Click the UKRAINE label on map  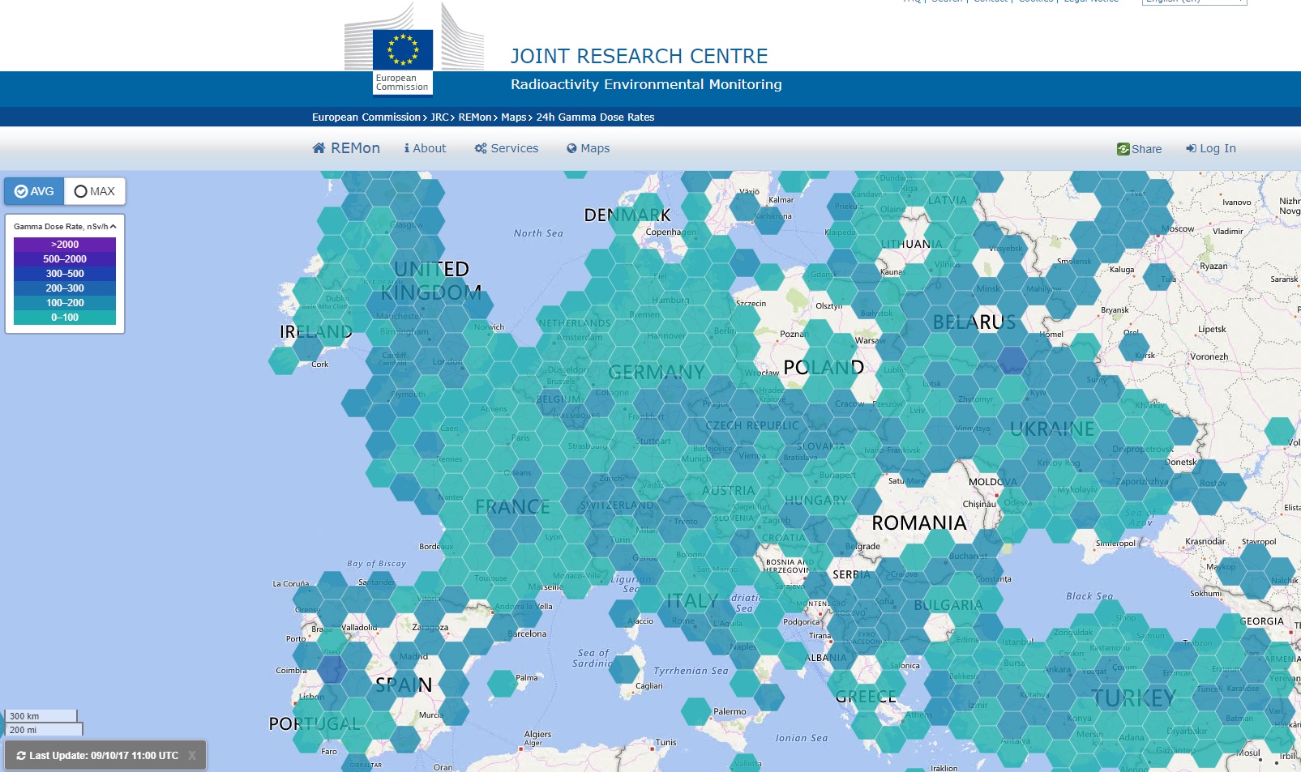point(1052,429)
